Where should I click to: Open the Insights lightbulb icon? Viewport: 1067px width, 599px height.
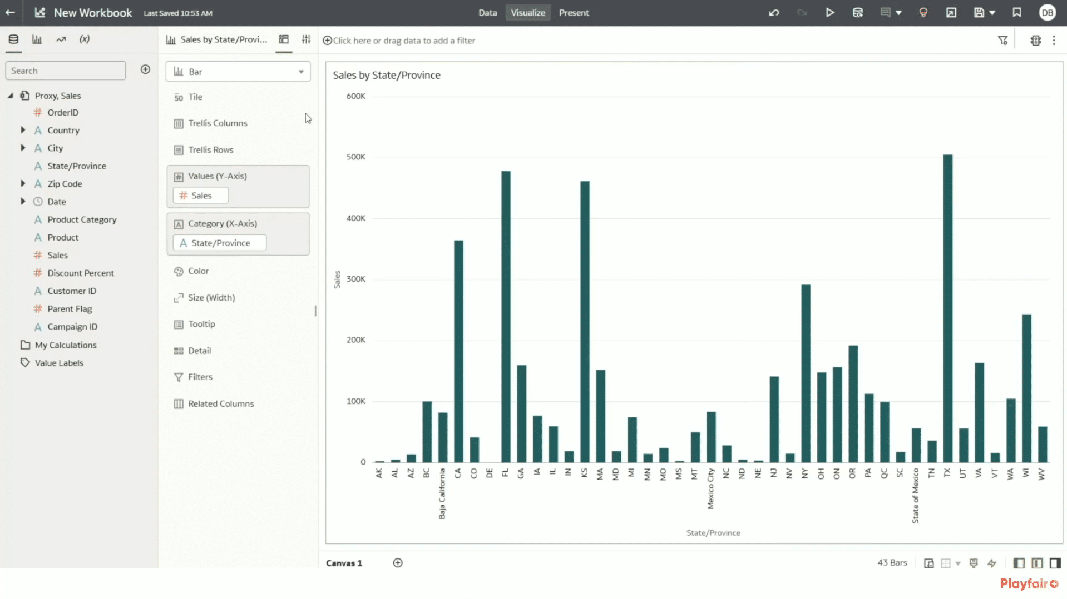click(x=923, y=12)
